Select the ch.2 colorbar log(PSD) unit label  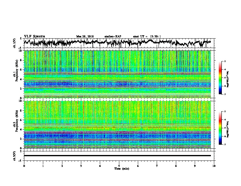(228, 129)
